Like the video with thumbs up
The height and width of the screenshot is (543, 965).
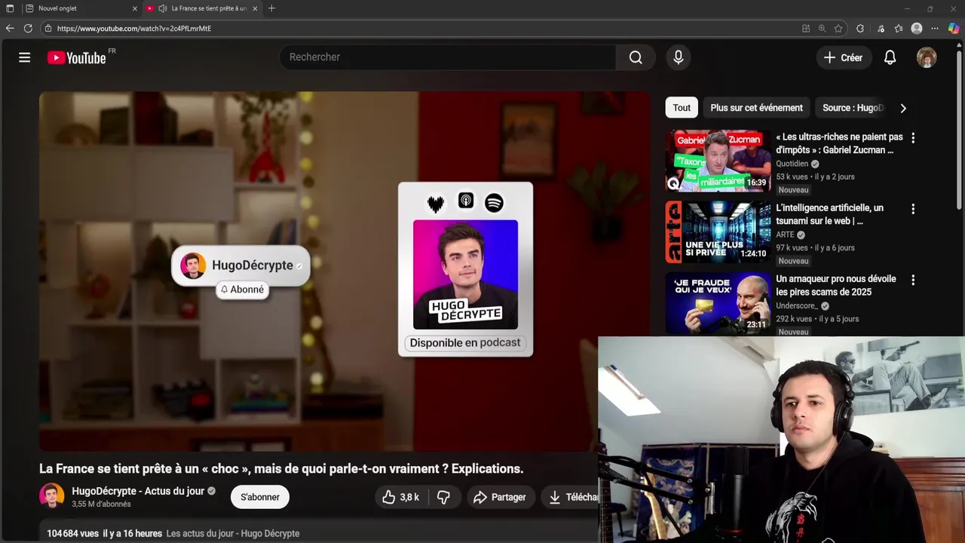(401, 497)
